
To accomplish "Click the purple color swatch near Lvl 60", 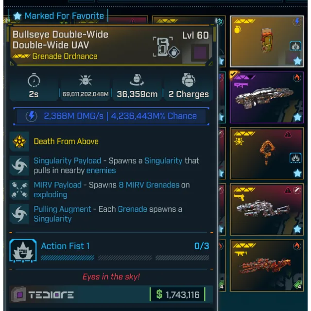I will click(x=200, y=53).
